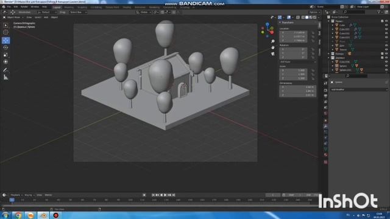Open the Render menu

tap(24, 7)
